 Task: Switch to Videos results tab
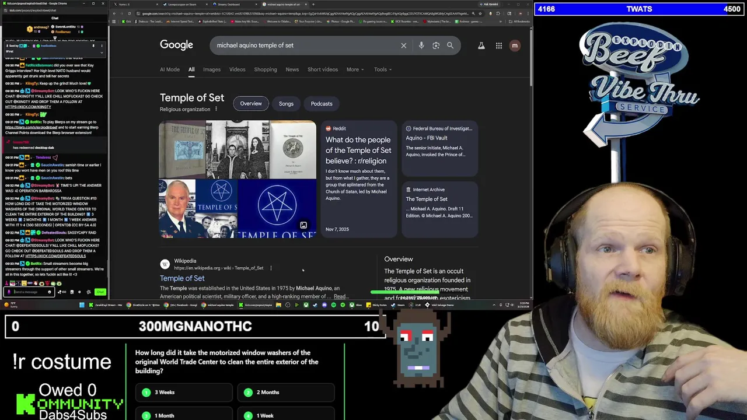pyautogui.click(x=237, y=69)
